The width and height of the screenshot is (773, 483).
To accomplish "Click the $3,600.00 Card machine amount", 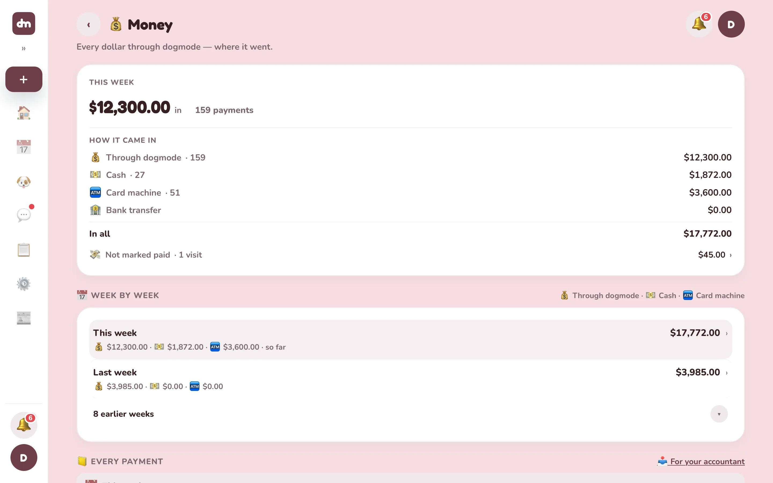I will coord(710,193).
